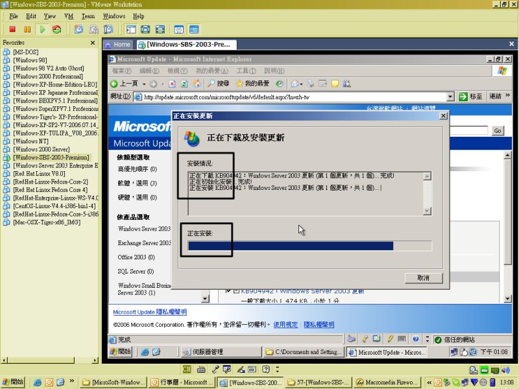
Task: Click the Mail icon in Internet Explorer toolbar
Action: coord(295,84)
